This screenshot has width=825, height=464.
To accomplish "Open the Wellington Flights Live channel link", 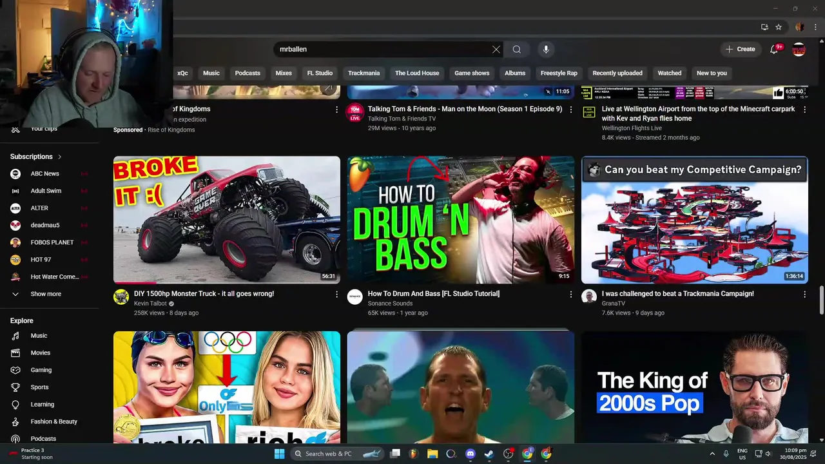I will coord(632,128).
